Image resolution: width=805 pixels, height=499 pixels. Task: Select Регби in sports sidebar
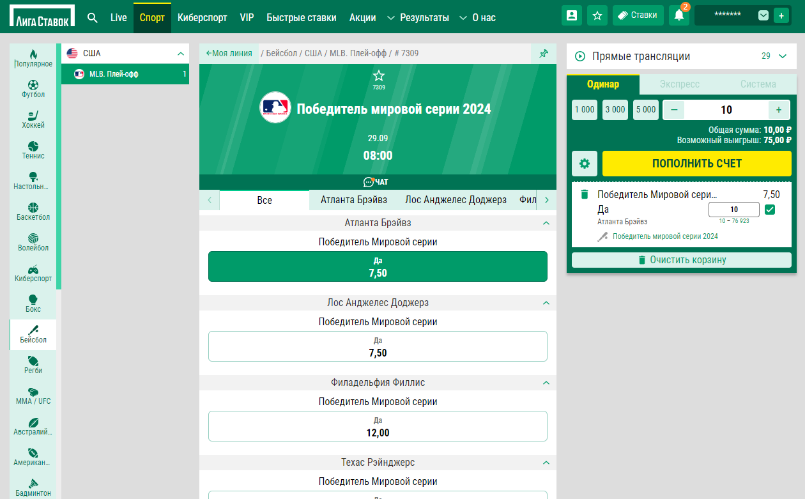tap(33, 365)
